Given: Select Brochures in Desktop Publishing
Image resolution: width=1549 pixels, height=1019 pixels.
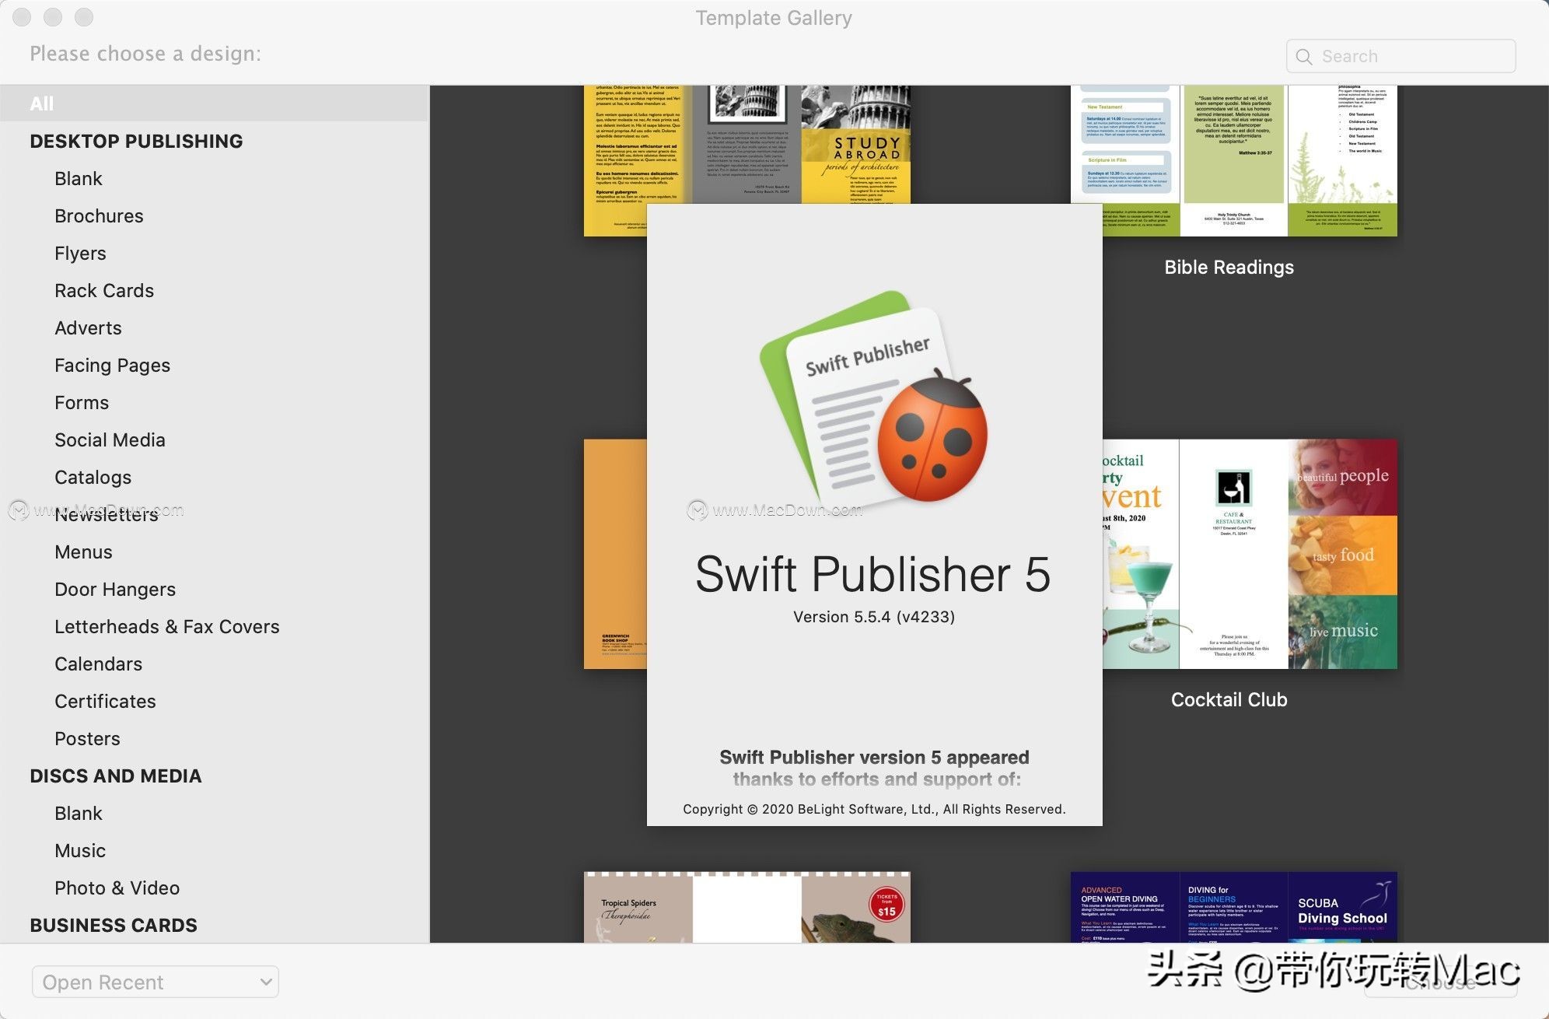Looking at the screenshot, I should click(x=99, y=216).
